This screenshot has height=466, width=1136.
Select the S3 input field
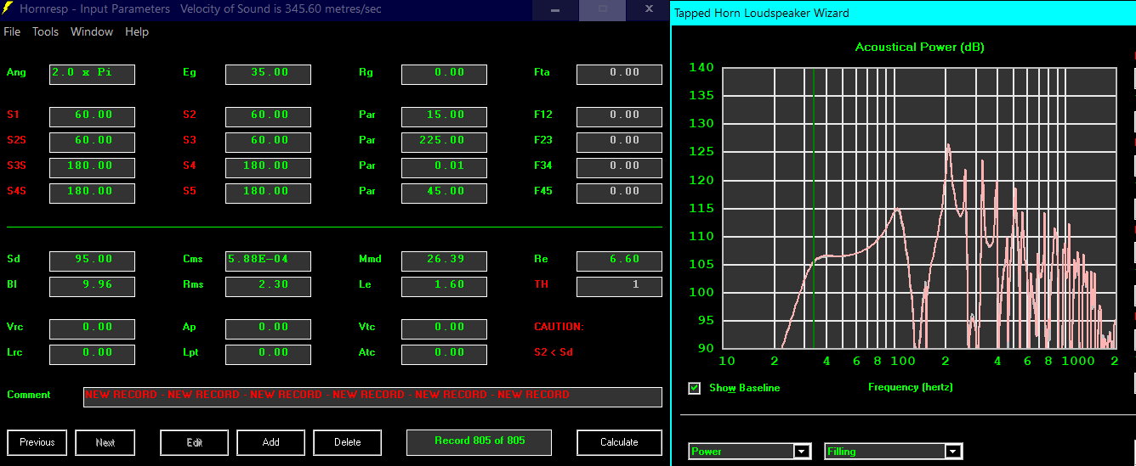[268, 142]
